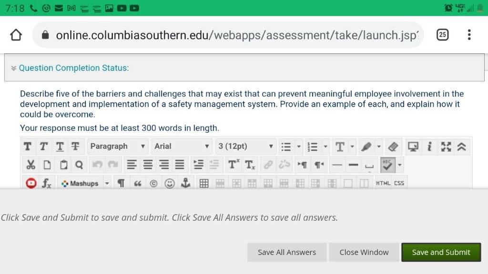Click the eraser remove formatting icon
The image size is (488, 274).
click(393, 147)
